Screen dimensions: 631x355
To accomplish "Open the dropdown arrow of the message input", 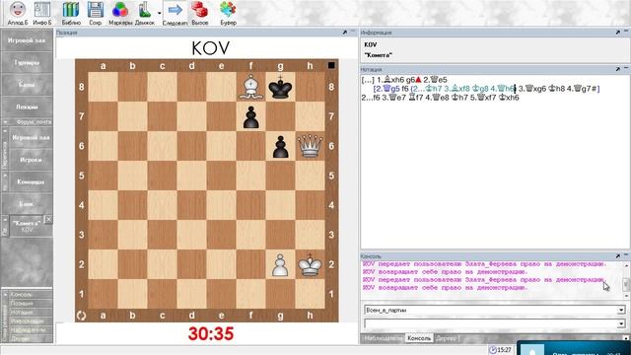I will click(621, 323).
